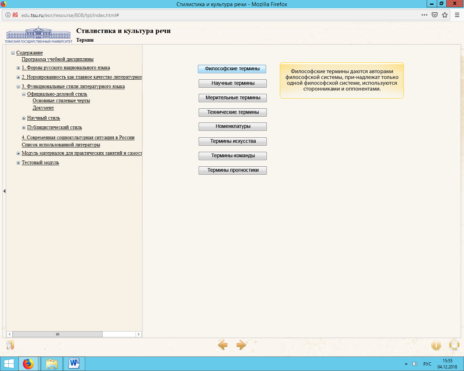This screenshot has height=371, width=464.
Task: Expand the Тестовый модуль node
Action: [x=18, y=163]
